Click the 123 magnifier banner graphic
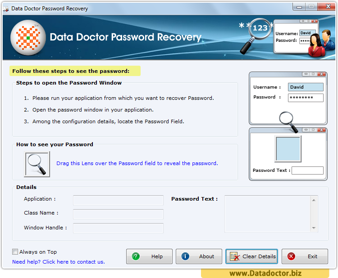Viewport: 338px width, 278px height. [x=256, y=36]
